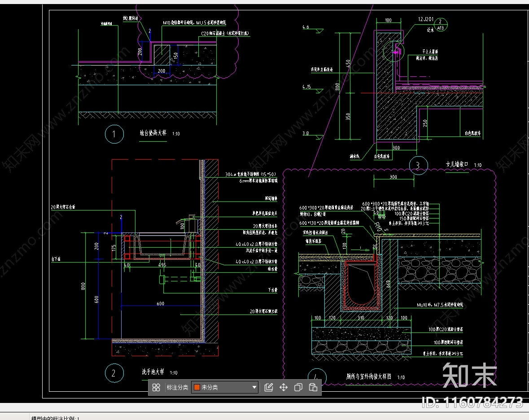The image size is (529, 420).
Task: Click the 标注分类 label
Action: point(178,387)
